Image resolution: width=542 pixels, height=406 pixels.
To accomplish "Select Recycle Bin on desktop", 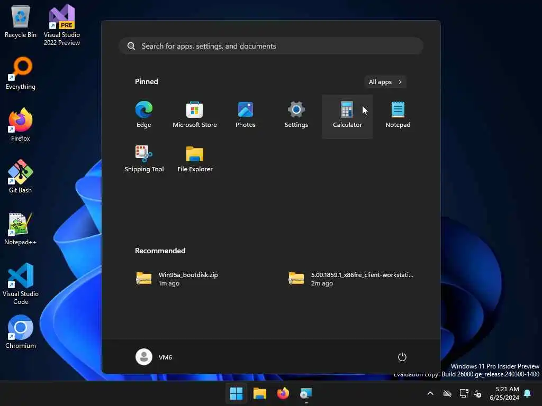I will click(21, 21).
